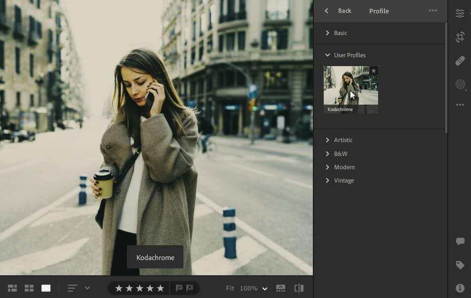Collapse the User Profiles group
Screen dimensions: 471x298
[x=349, y=55]
